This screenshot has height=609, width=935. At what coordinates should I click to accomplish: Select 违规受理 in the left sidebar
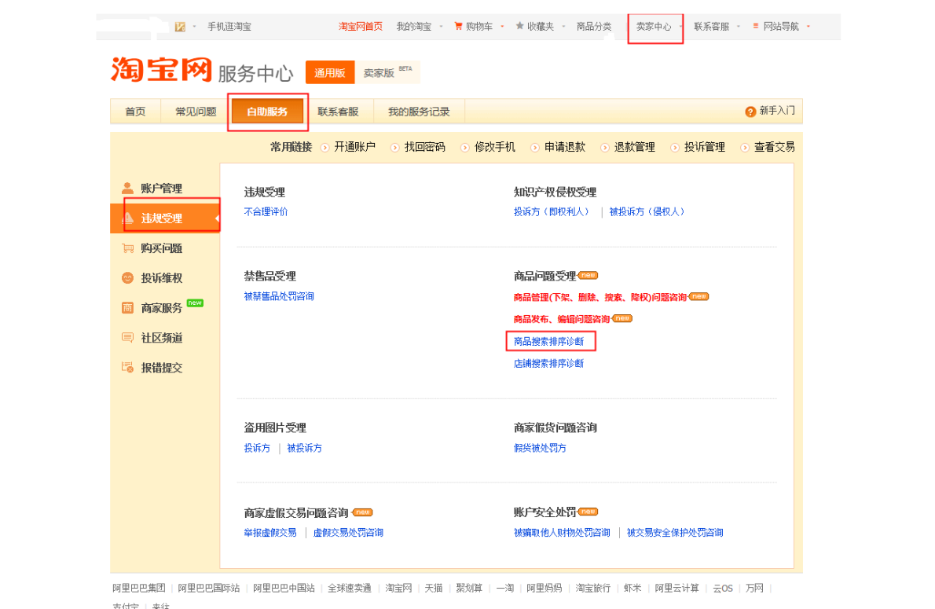[162, 218]
